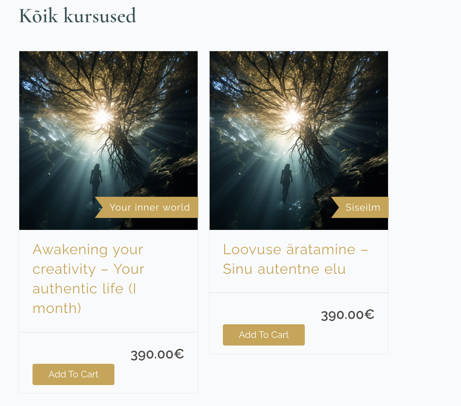Click the 390.00€ price of the English course
The image size is (461, 406).
(157, 354)
